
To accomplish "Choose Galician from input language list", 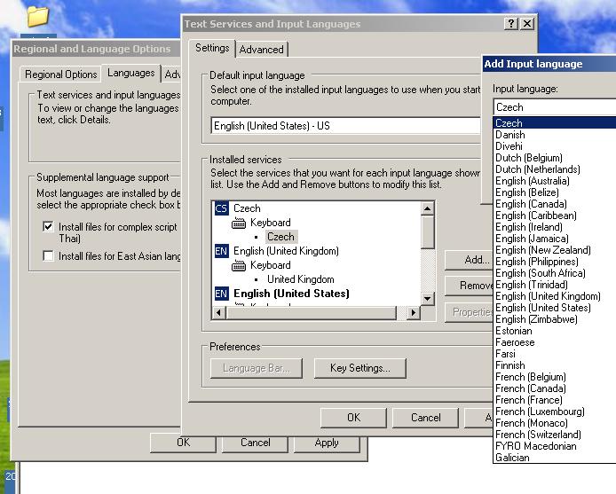I will point(555,458).
